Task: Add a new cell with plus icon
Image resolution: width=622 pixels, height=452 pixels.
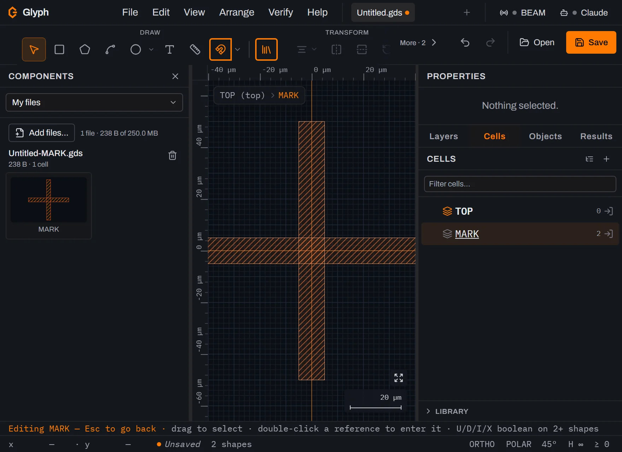Action: [x=606, y=159]
